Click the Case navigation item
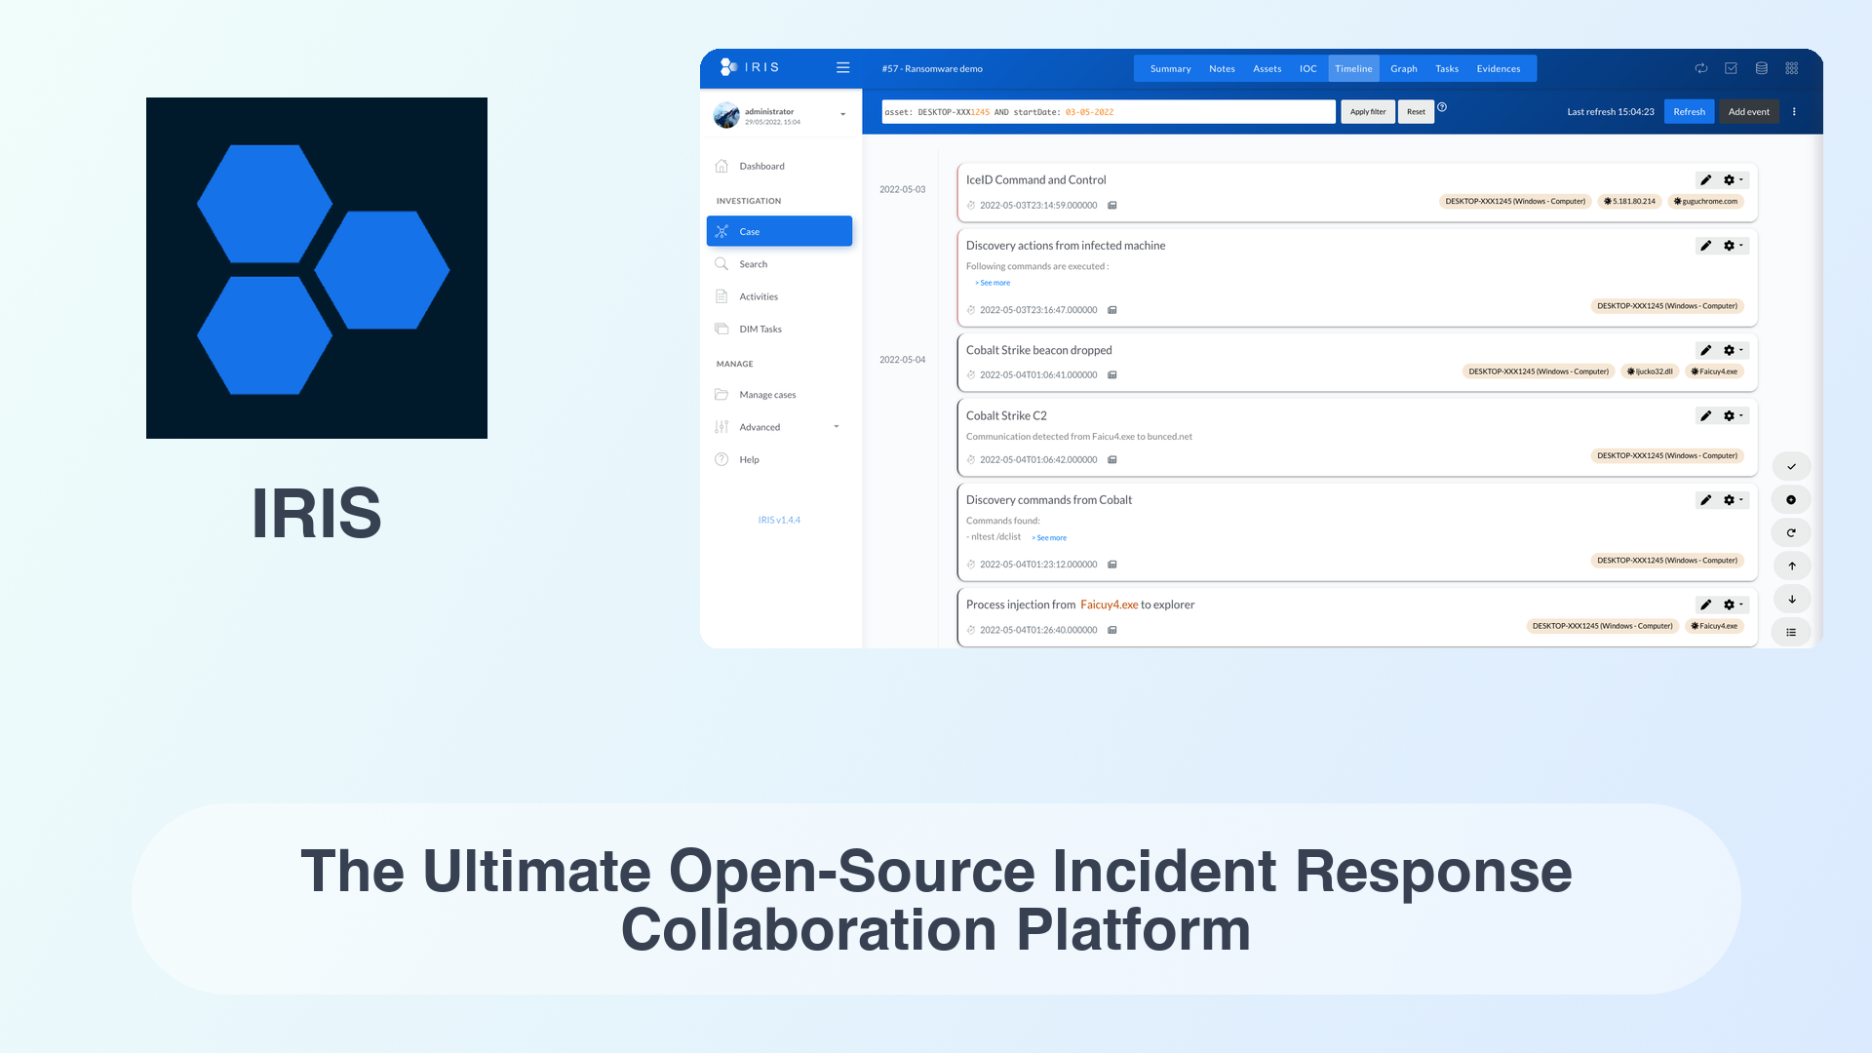This screenshot has width=1872, height=1053. [x=778, y=230]
